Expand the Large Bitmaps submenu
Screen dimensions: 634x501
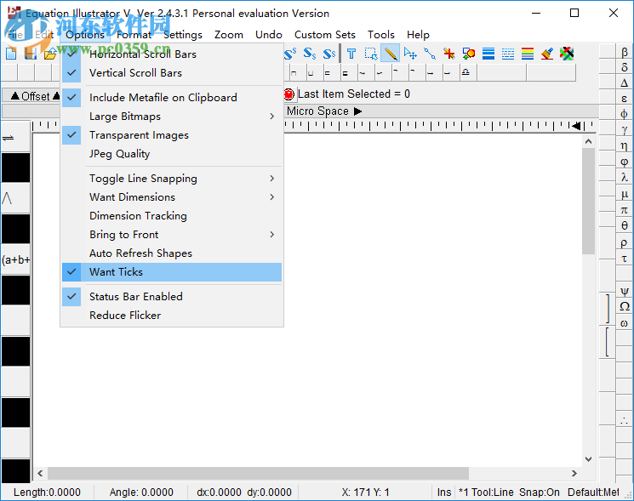click(x=172, y=117)
